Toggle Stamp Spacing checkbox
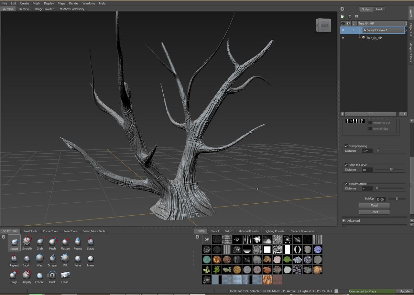This screenshot has width=414, height=295. [346, 146]
